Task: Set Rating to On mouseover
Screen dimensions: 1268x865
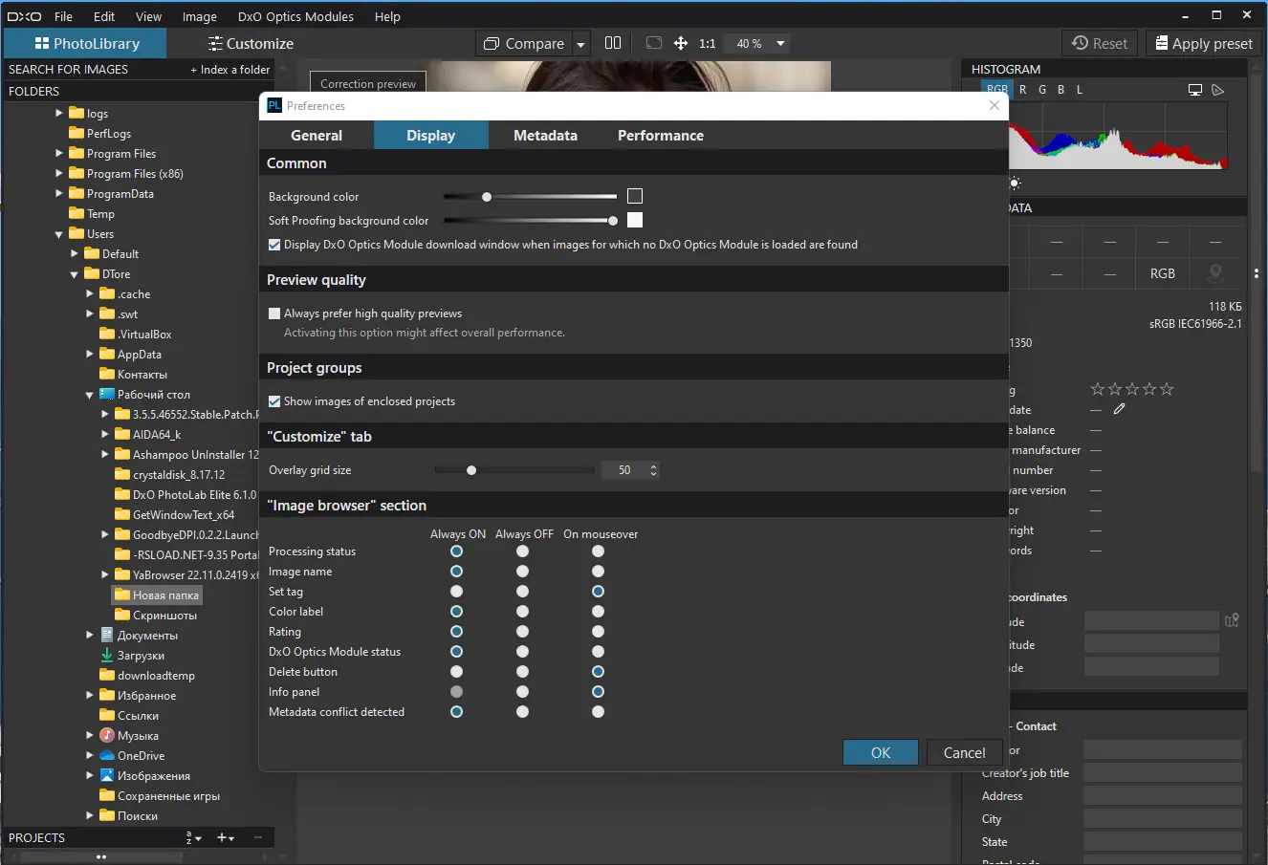Action: (x=598, y=632)
